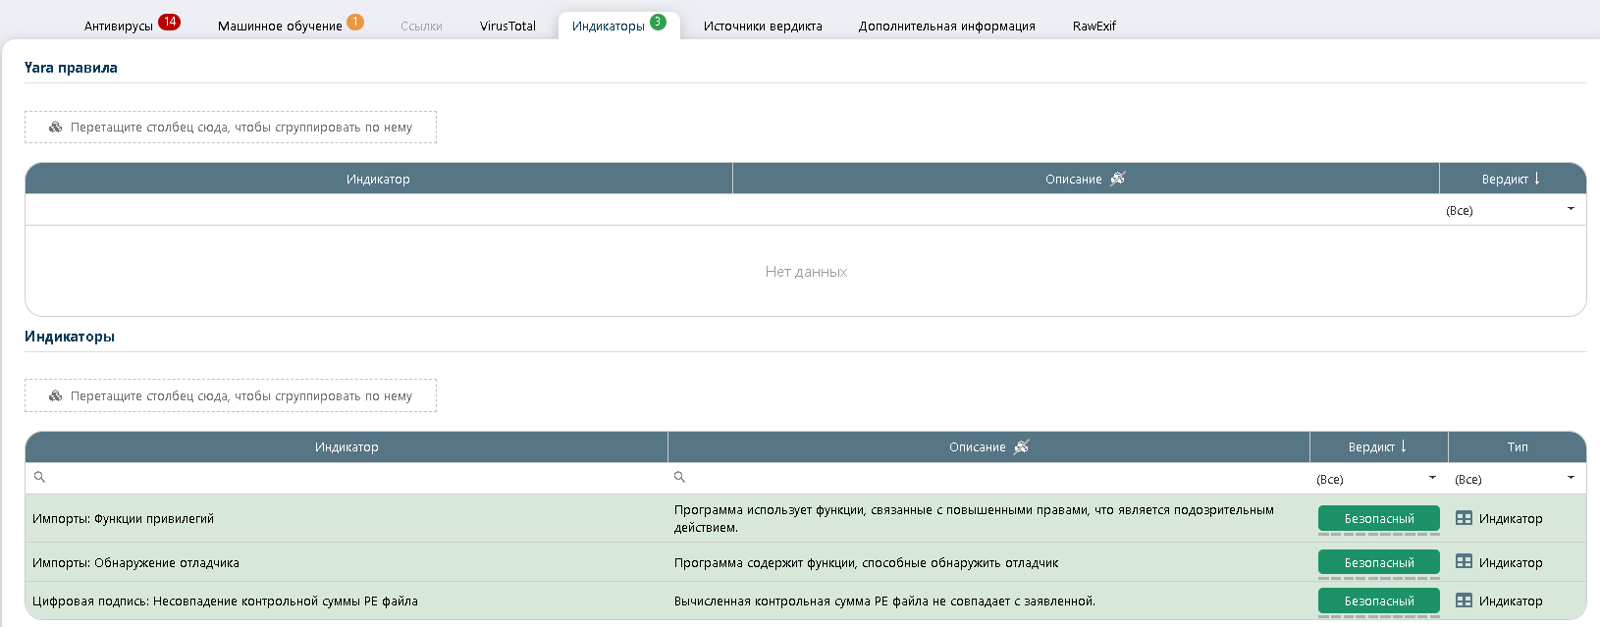Open the VirusTotal tab
Image resolution: width=1600 pixels, height=627 pixels.
click(x=507, y=26)
